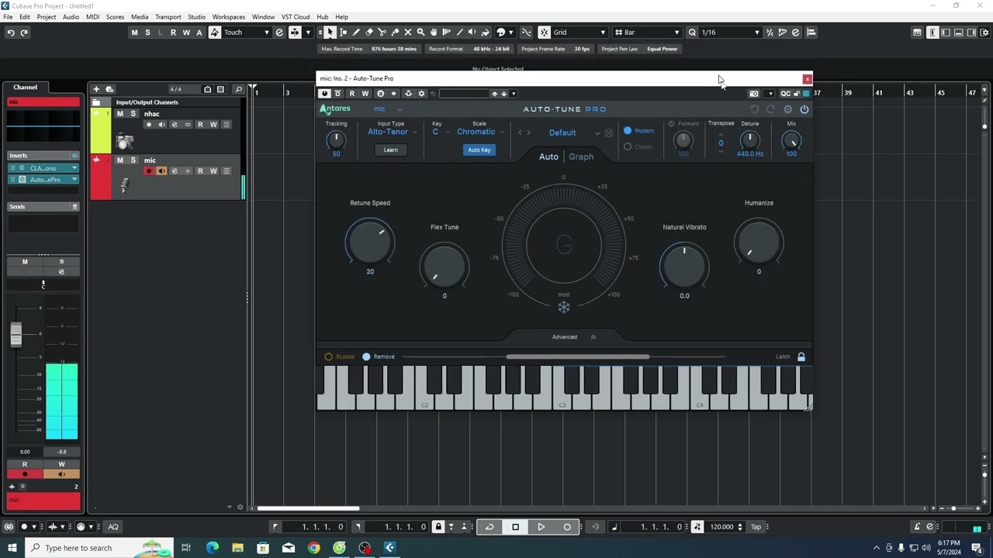
Task: Click the keyboard Latch lock icon
Action: click(801, 356)
